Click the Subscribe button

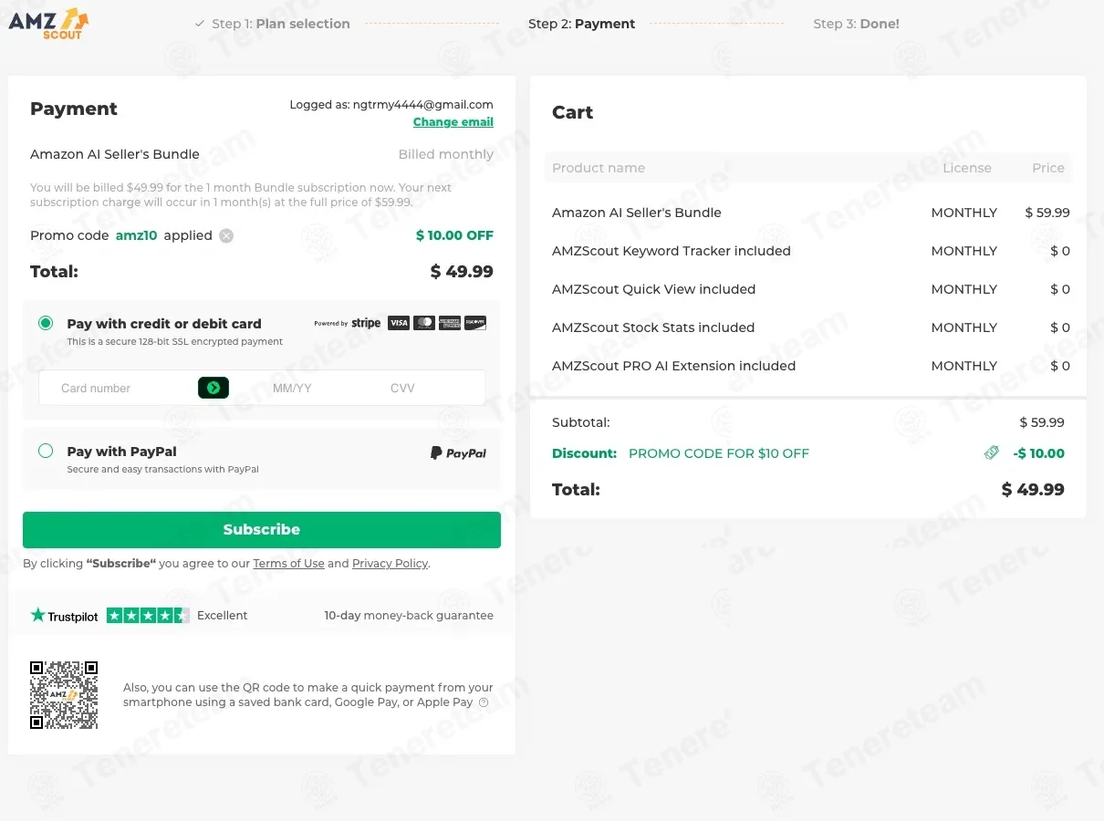coord(262,530)
